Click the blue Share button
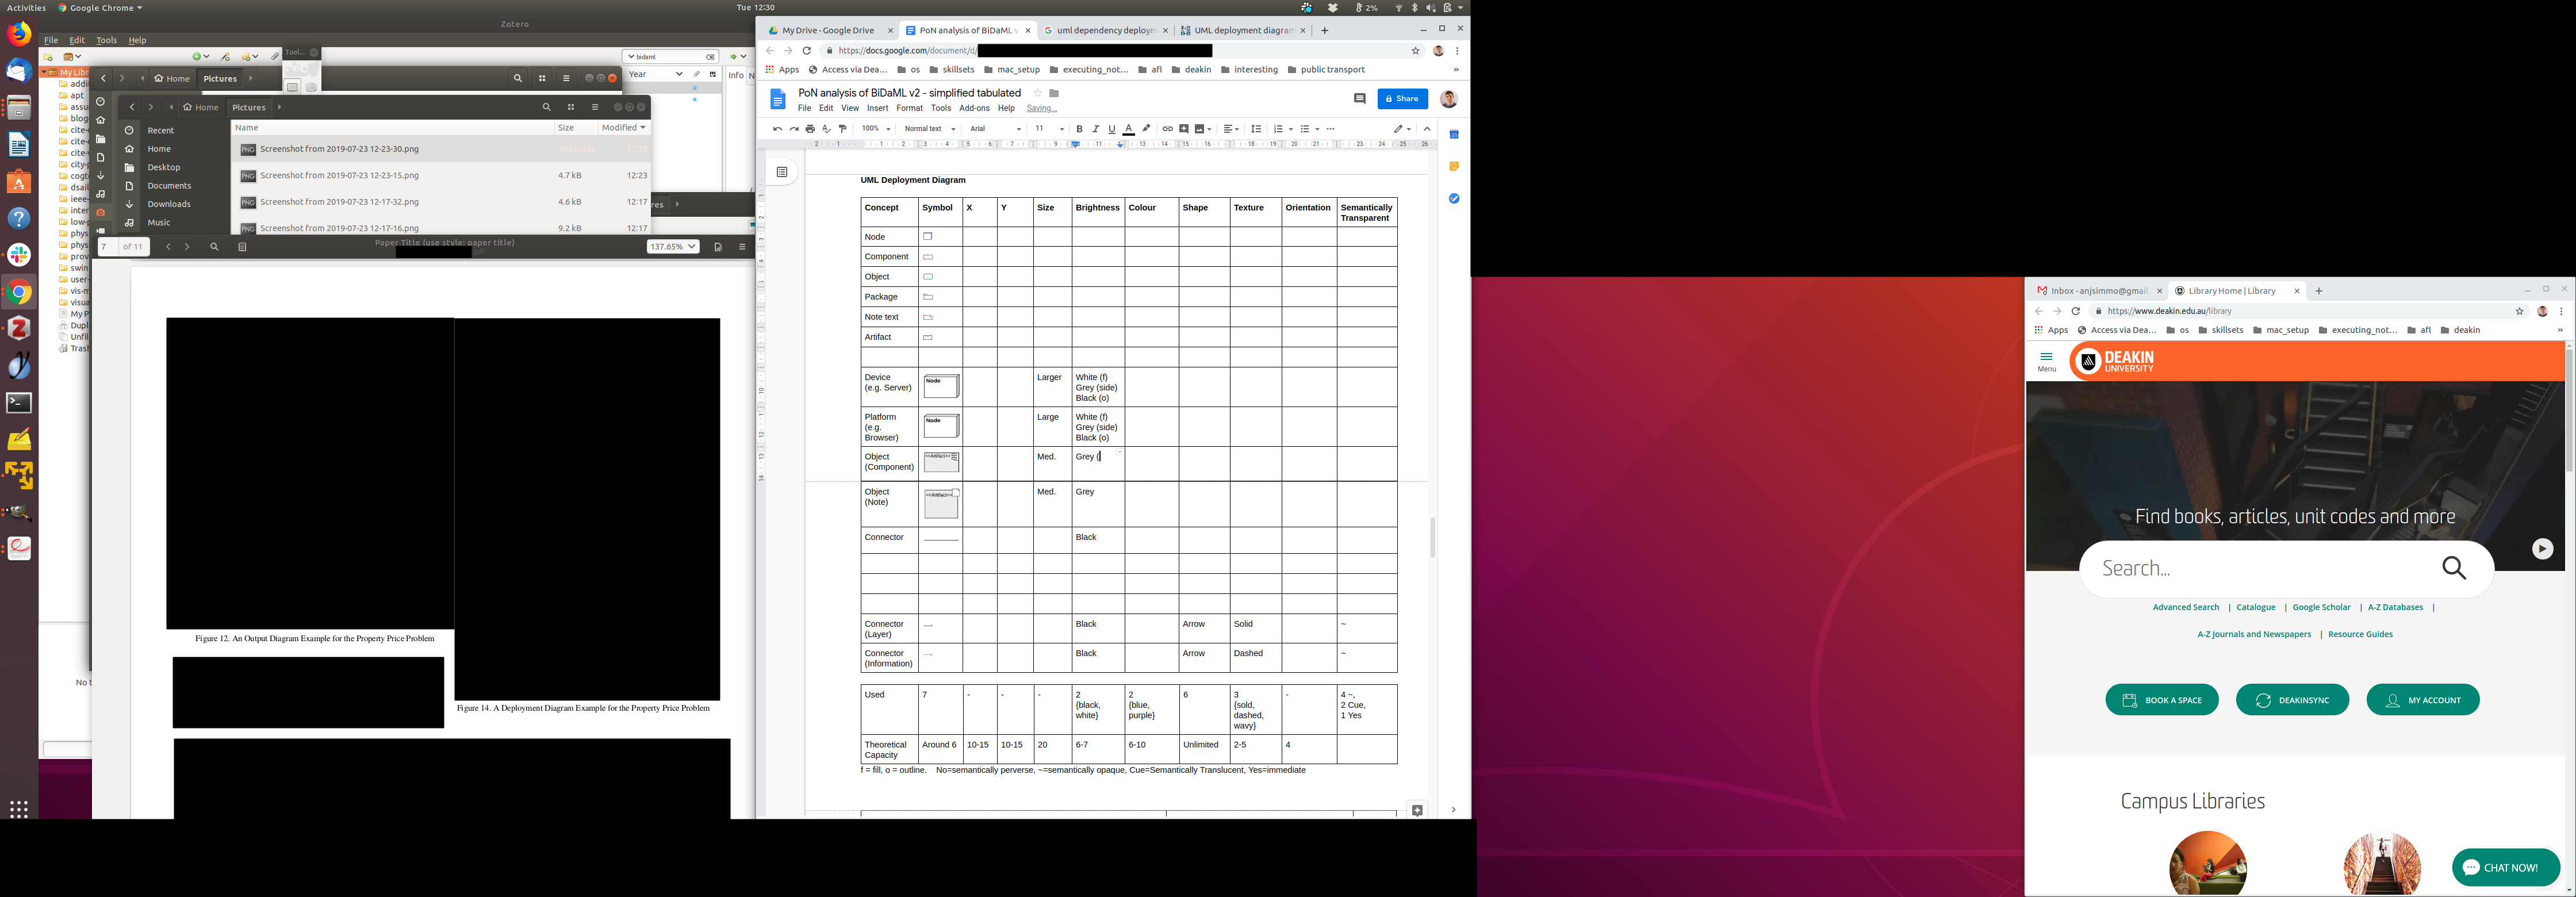Viewport: 2576px width, 897px height. (x=1402, y=98)
